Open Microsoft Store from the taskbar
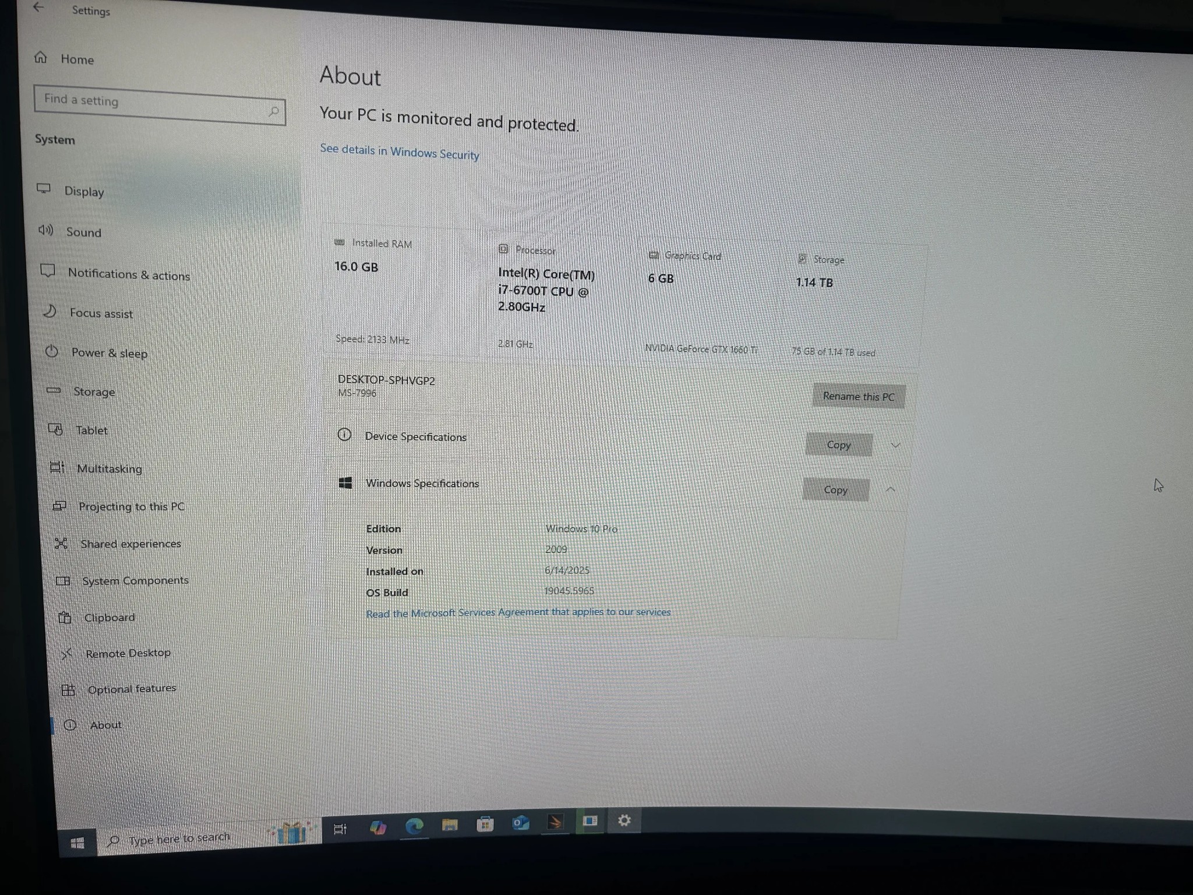 485,823
